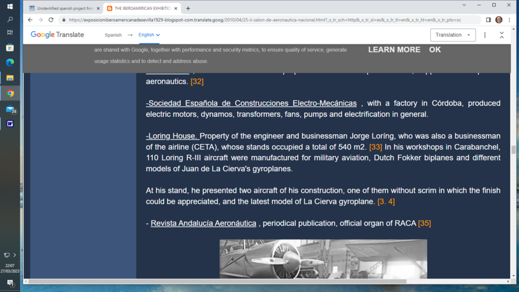This screenshot has width=519, height=292.
Task: Click the horizontal scrollbar thumb
Action: coord(217,281)
